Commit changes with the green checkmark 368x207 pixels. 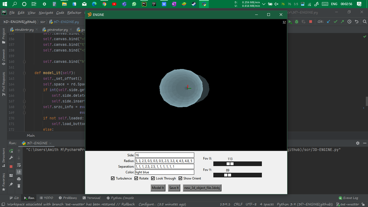click(335, 22)
